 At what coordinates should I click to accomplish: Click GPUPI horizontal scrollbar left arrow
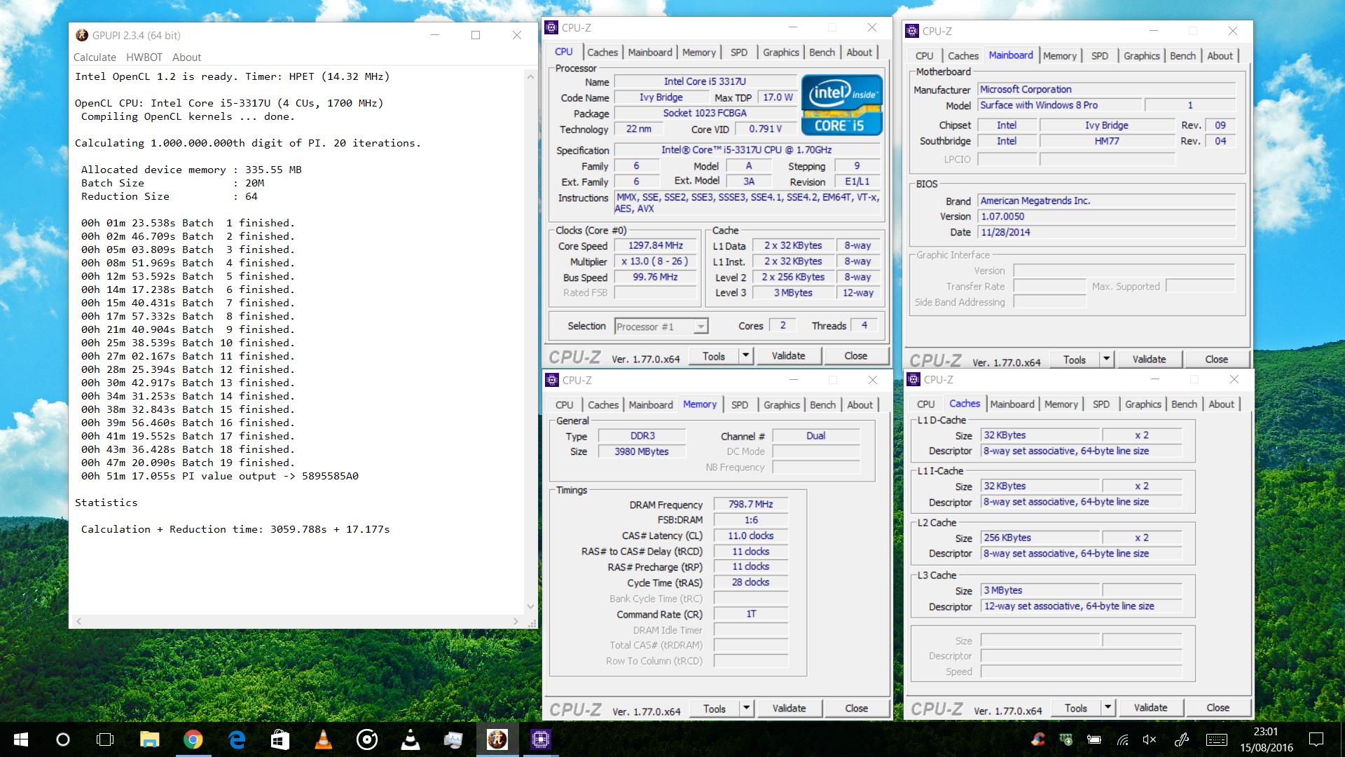78,621
